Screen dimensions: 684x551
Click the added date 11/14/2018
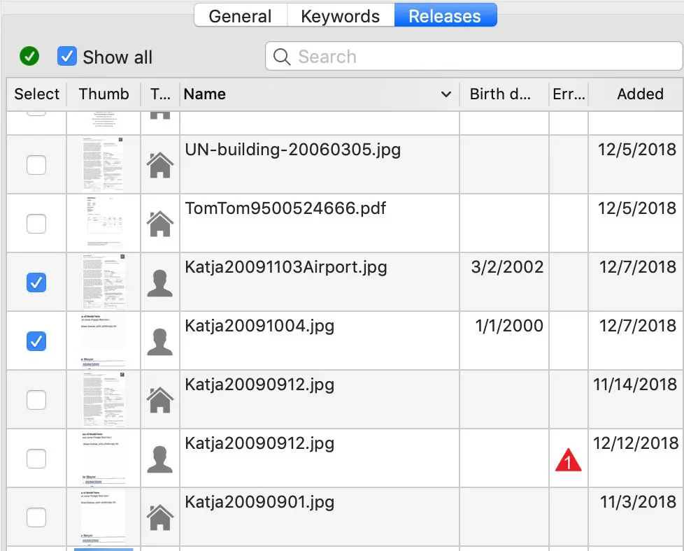tap(635, 385)
